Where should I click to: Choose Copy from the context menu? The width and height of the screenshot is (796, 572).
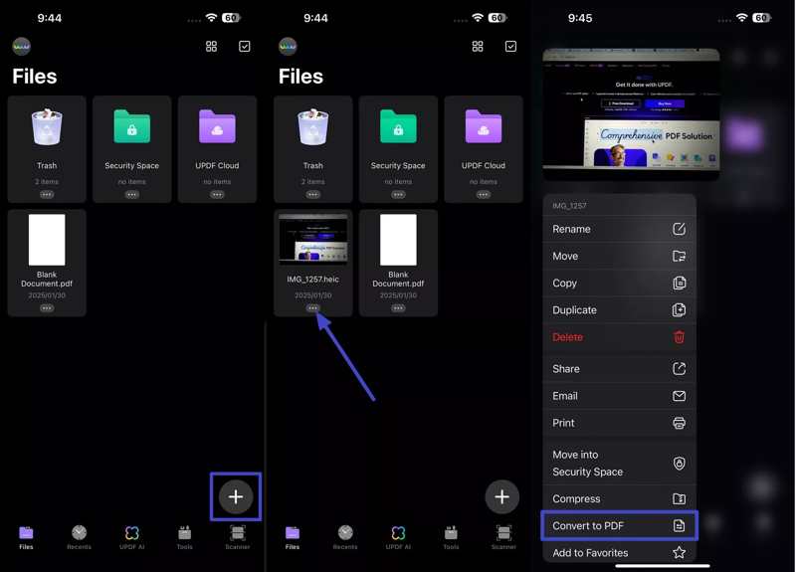(619, 283)
